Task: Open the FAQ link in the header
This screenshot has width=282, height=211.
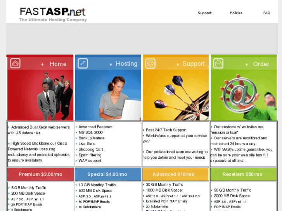Action: 267,13
